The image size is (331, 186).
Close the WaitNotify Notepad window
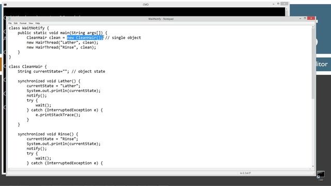[311, 19]
